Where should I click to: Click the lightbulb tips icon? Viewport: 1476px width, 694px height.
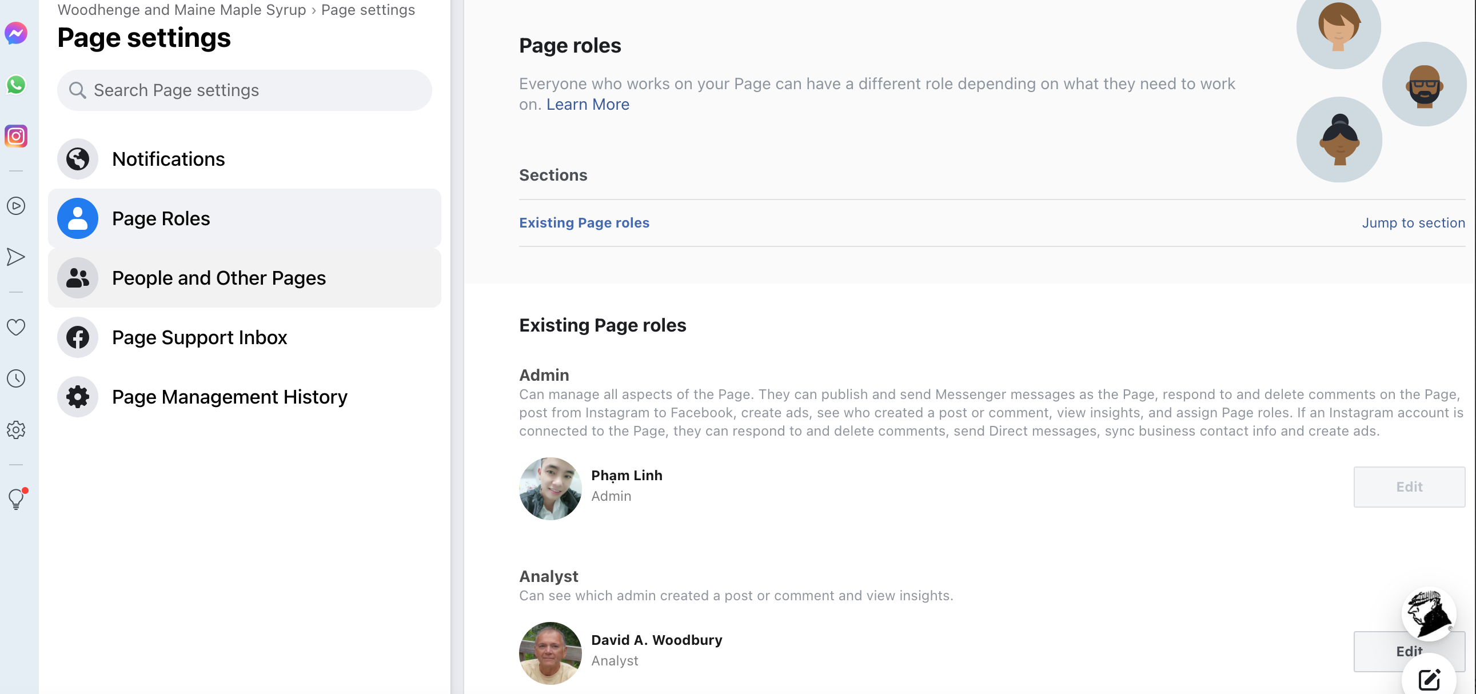pos(16,499)
